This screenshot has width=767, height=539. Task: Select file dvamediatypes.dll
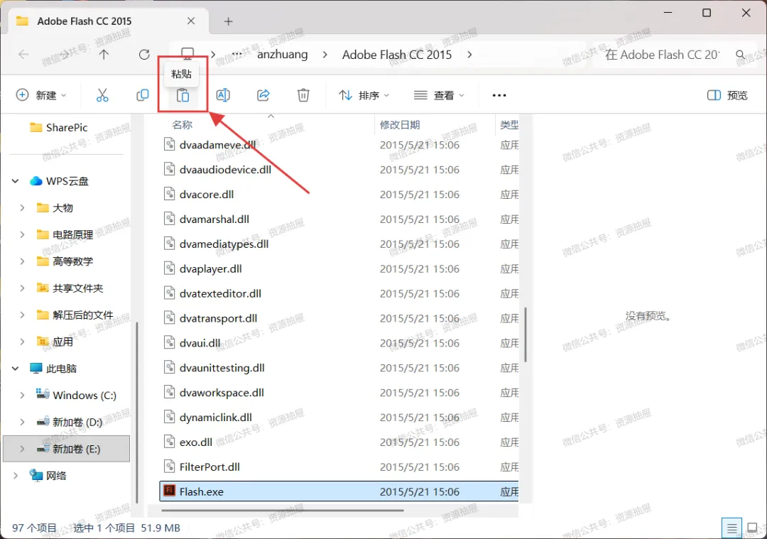(x=339, y=244)
